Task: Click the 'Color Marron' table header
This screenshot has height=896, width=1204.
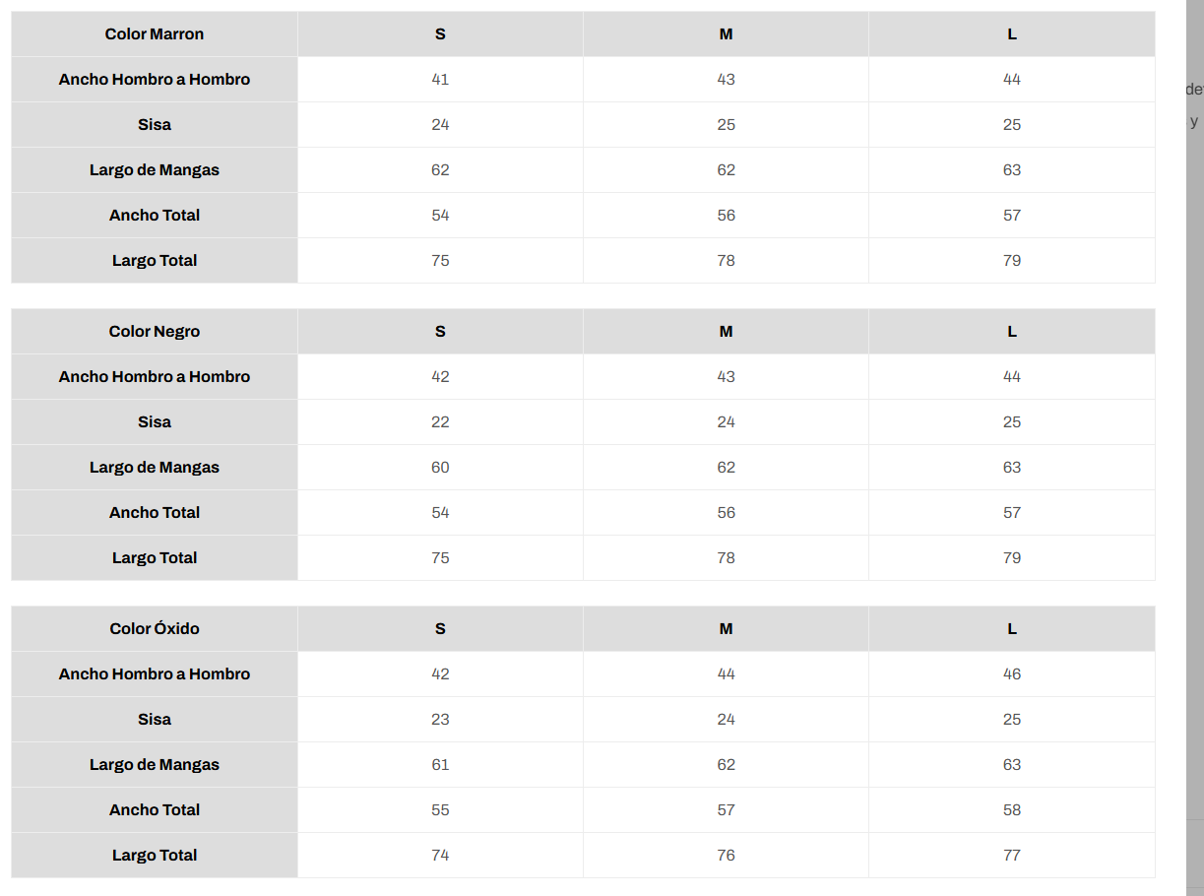Action: pos(155,34)
